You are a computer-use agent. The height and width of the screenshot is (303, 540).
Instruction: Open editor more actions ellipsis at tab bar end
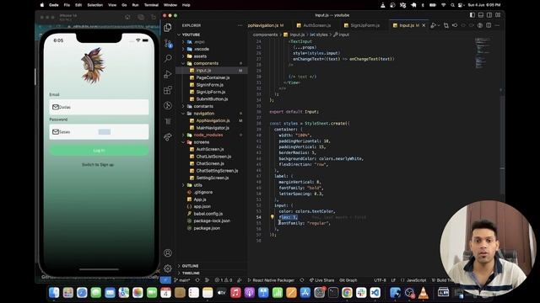(497, 25)
